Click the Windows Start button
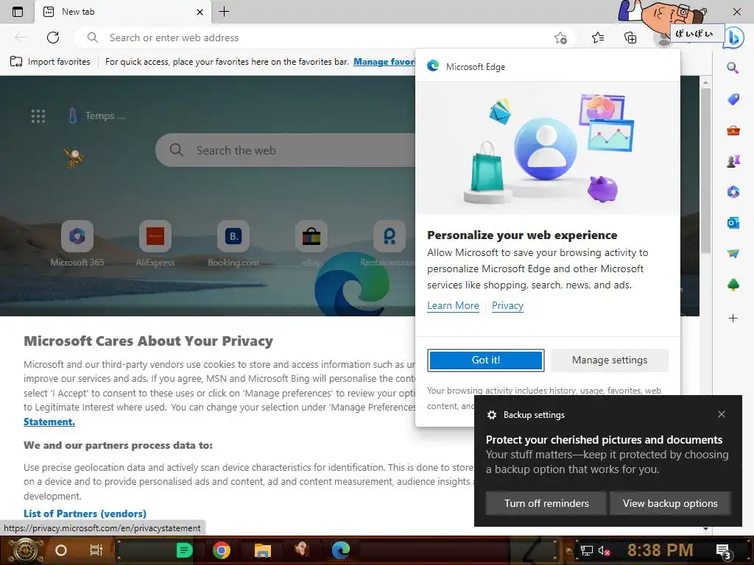Viewport: 754px width, 565px height. click(x=24, y=550)
